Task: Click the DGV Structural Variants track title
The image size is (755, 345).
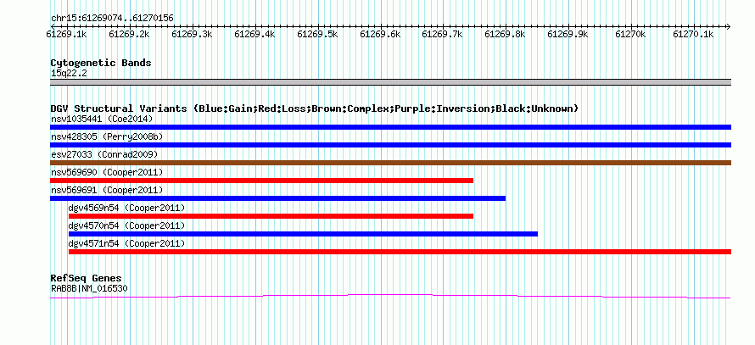Action: tap(315, 109)
